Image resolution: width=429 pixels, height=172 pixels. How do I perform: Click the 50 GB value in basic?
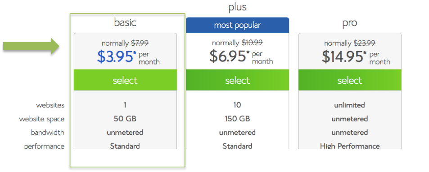125,119
